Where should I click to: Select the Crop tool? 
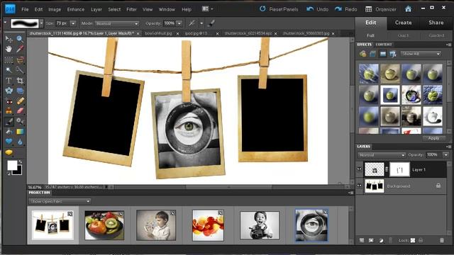20,80
